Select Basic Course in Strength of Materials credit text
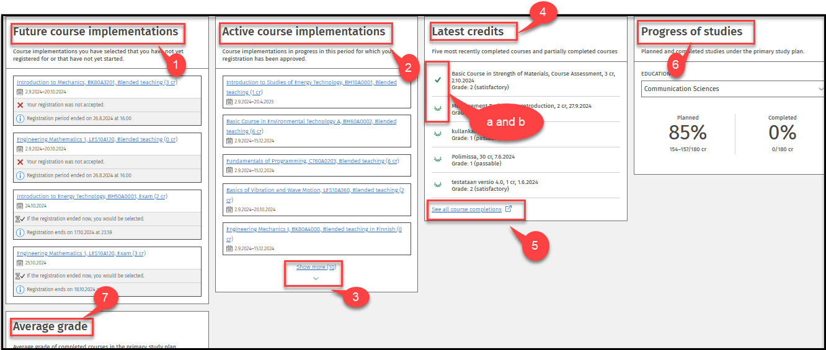Image resolution: width=826 pixels, height=350 pixels. tap(533, 81)
